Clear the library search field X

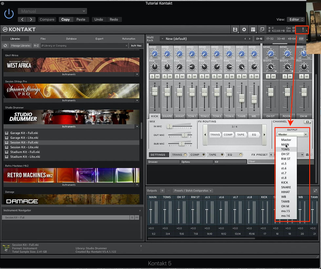pos(126,45)
